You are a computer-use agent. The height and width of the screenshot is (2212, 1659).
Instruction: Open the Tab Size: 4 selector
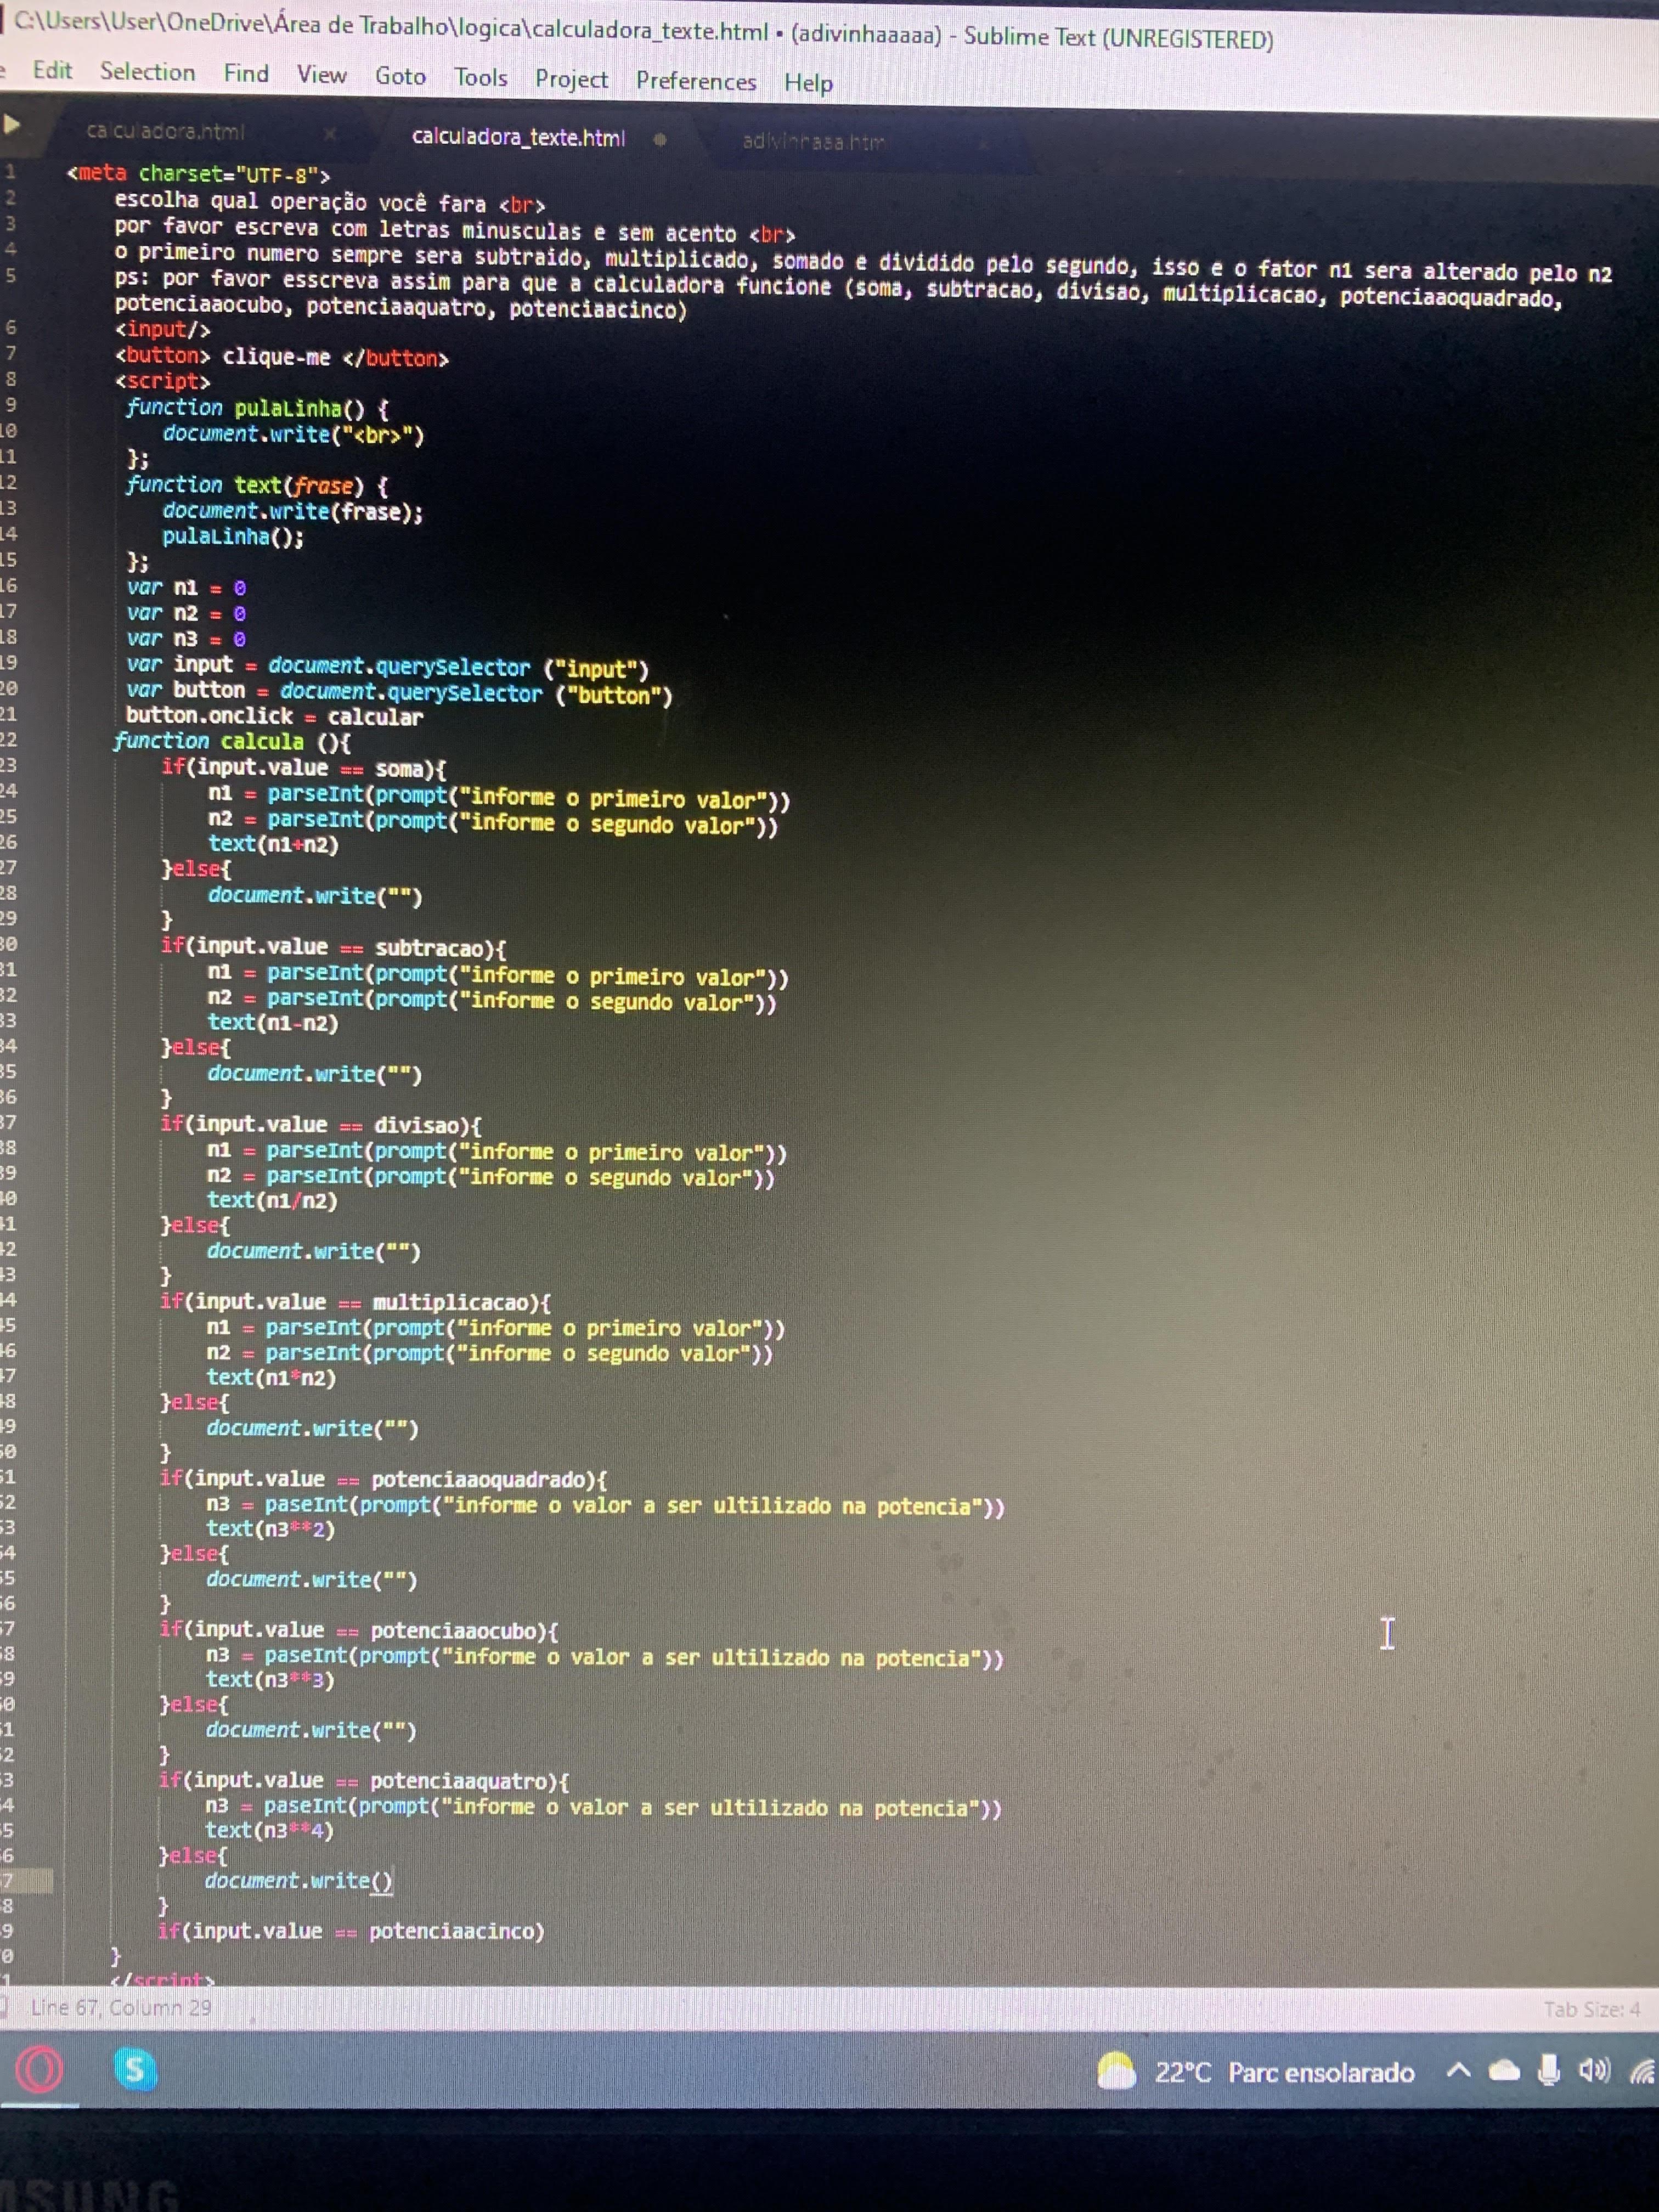pos(1592,2009)
